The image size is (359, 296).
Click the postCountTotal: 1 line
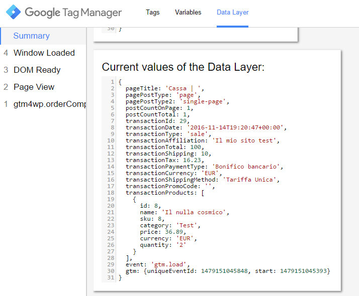tap(157, 114)
